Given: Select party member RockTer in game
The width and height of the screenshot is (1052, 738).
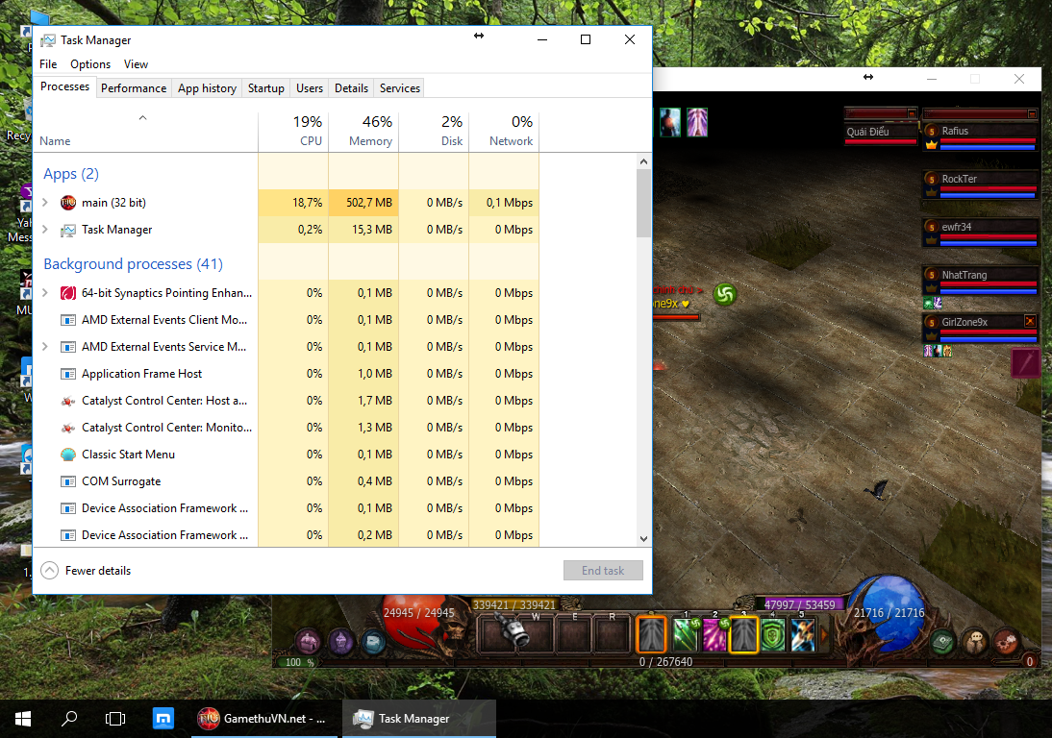Looking at the screenshot, I should 981,184.
